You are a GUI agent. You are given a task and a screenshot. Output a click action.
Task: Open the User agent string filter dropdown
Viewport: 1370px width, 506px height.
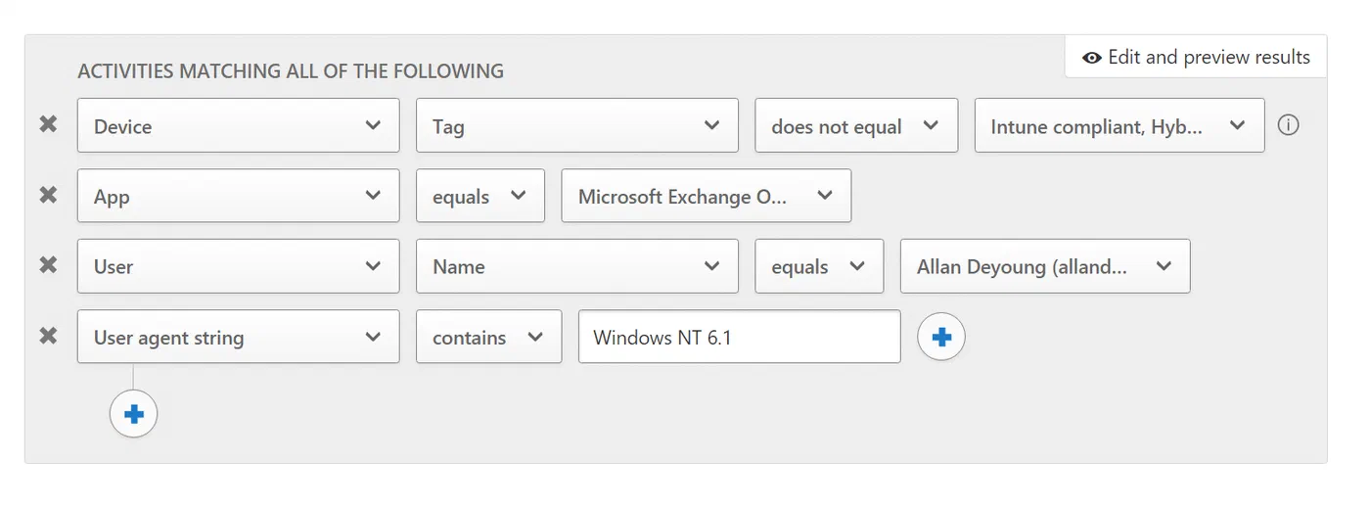pos(239,337)
